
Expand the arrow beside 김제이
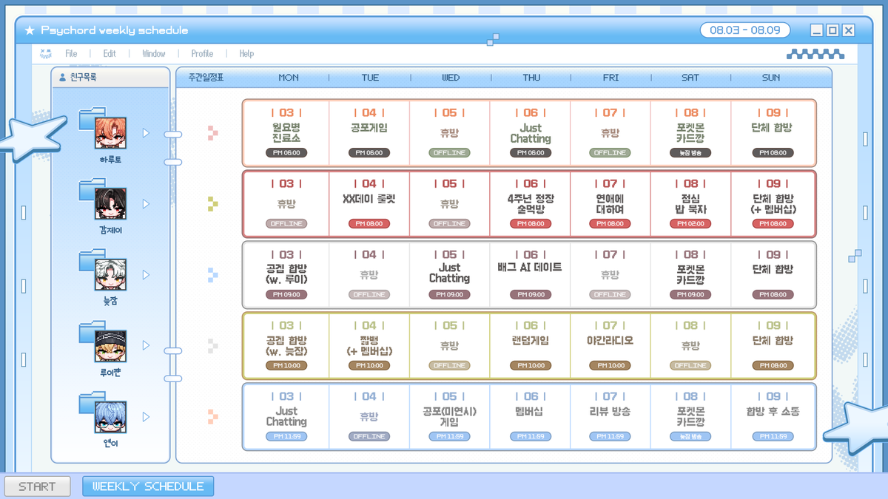coord(146,204)
